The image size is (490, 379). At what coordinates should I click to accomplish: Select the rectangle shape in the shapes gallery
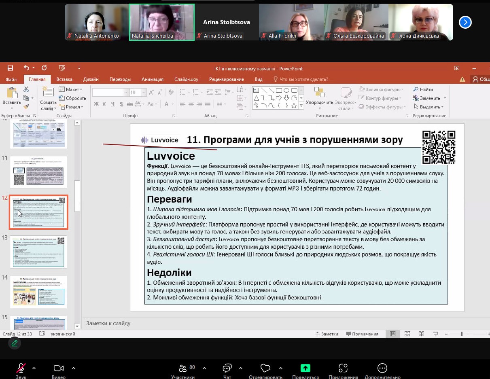click(x=278, y=90)
